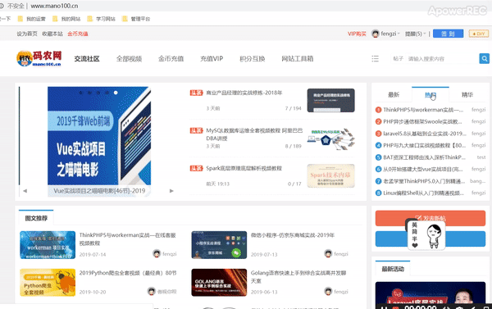
Task: Open 金币充值 in main navigation
Action: (x=171, y=59)
